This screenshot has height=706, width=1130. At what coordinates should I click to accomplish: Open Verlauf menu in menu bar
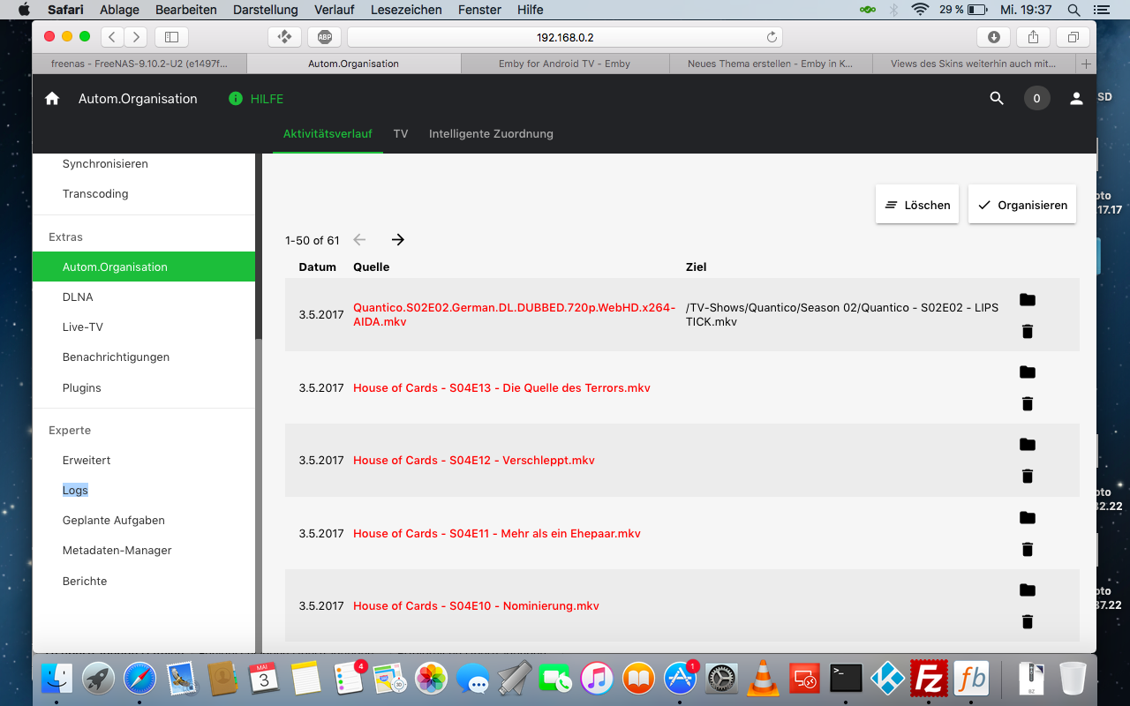click(336, 10)
